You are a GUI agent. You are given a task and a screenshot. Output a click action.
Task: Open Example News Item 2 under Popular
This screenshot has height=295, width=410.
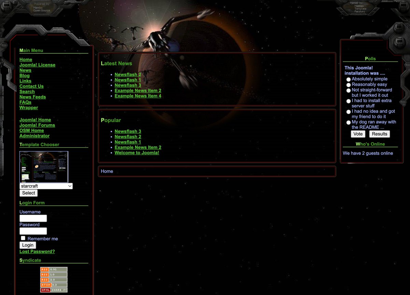point(138,147)
